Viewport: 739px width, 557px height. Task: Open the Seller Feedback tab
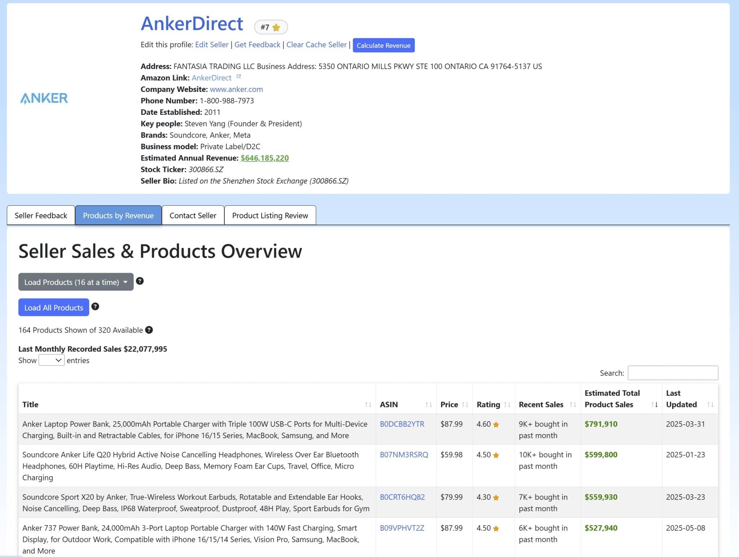[41, 215]
